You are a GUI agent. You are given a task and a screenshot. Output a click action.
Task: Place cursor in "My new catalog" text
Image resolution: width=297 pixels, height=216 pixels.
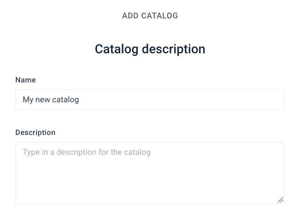[51, 100]
